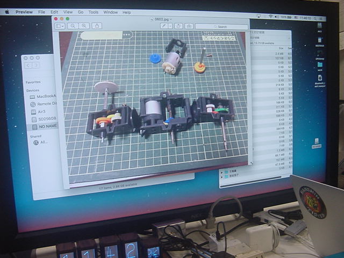The width and height of the screenshot is (344, 258).
Task: Select the NO NAME volume icon on desktop
Action: (x=317, y=144)
